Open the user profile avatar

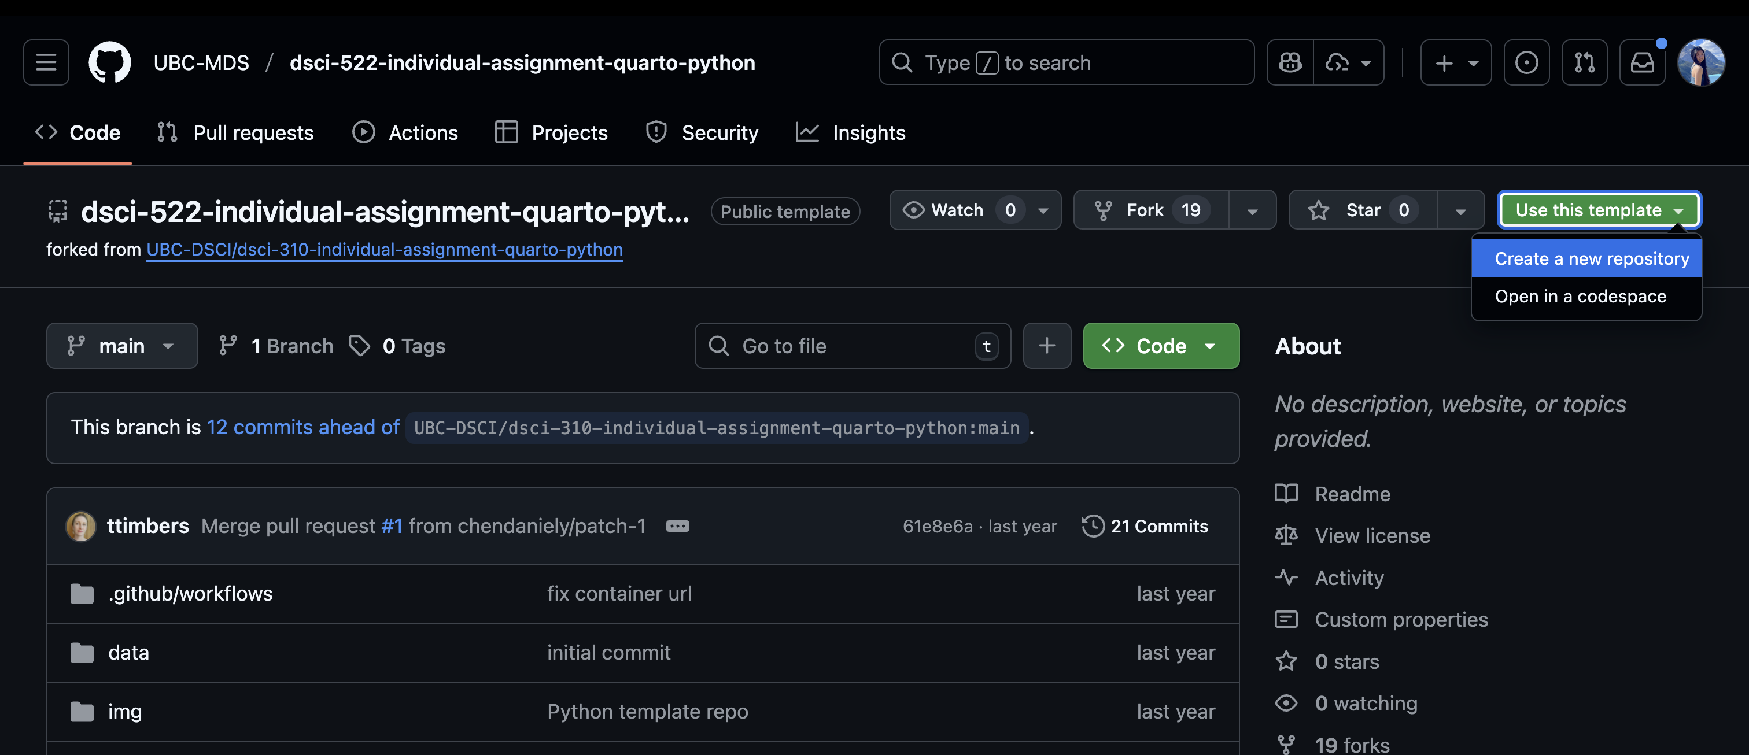coord(1700,62)
